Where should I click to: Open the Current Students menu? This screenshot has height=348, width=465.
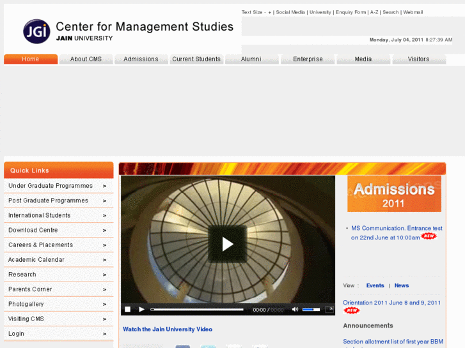[x=196, y=59]
